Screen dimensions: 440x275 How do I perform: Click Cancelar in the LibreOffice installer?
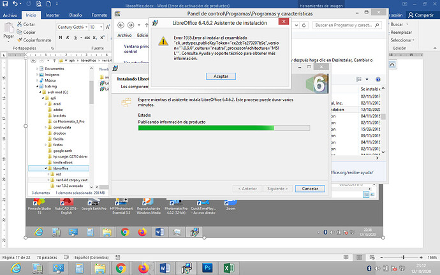(x=310, y=188)
